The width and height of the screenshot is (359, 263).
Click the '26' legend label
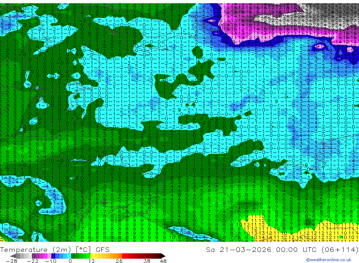click(119, 261)
